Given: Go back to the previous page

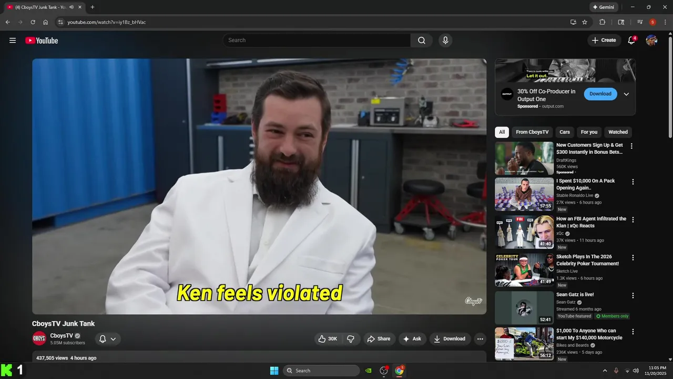Looking at the screenshot, I should point(7,22).
